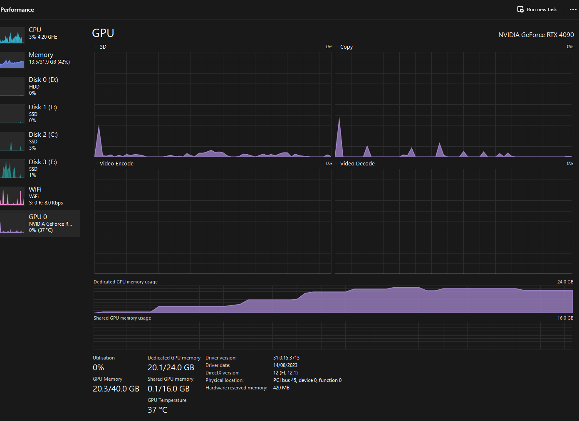Screen dimensions: 579x421
Task: Click the NVIDIA GeForce RTX 4090 label
Action: click(x=536, y=35)
